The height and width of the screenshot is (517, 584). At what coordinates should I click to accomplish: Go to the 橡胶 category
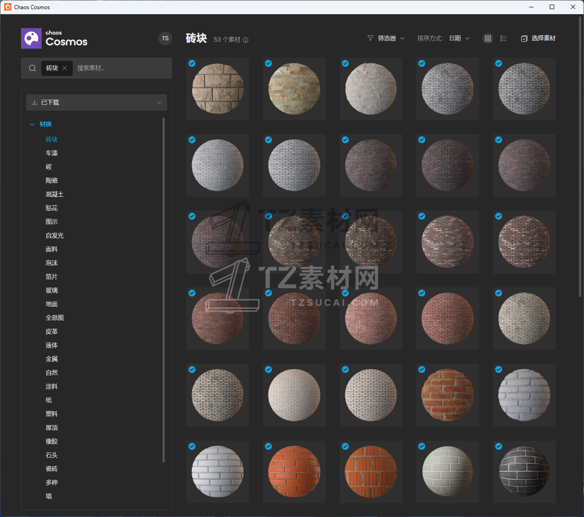pos(52,442)
